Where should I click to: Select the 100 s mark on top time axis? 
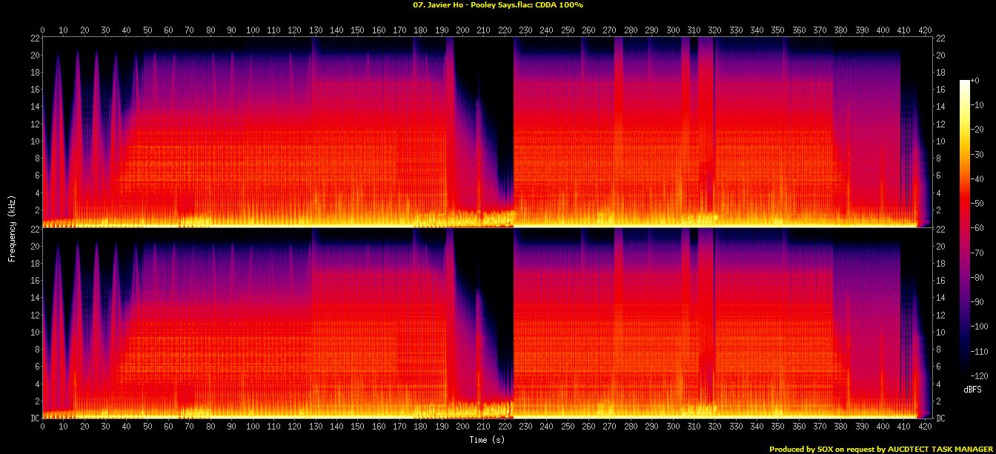coord(253,30)
